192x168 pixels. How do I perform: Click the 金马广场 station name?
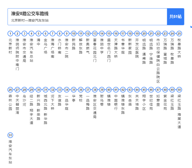(x=45, y=46)
